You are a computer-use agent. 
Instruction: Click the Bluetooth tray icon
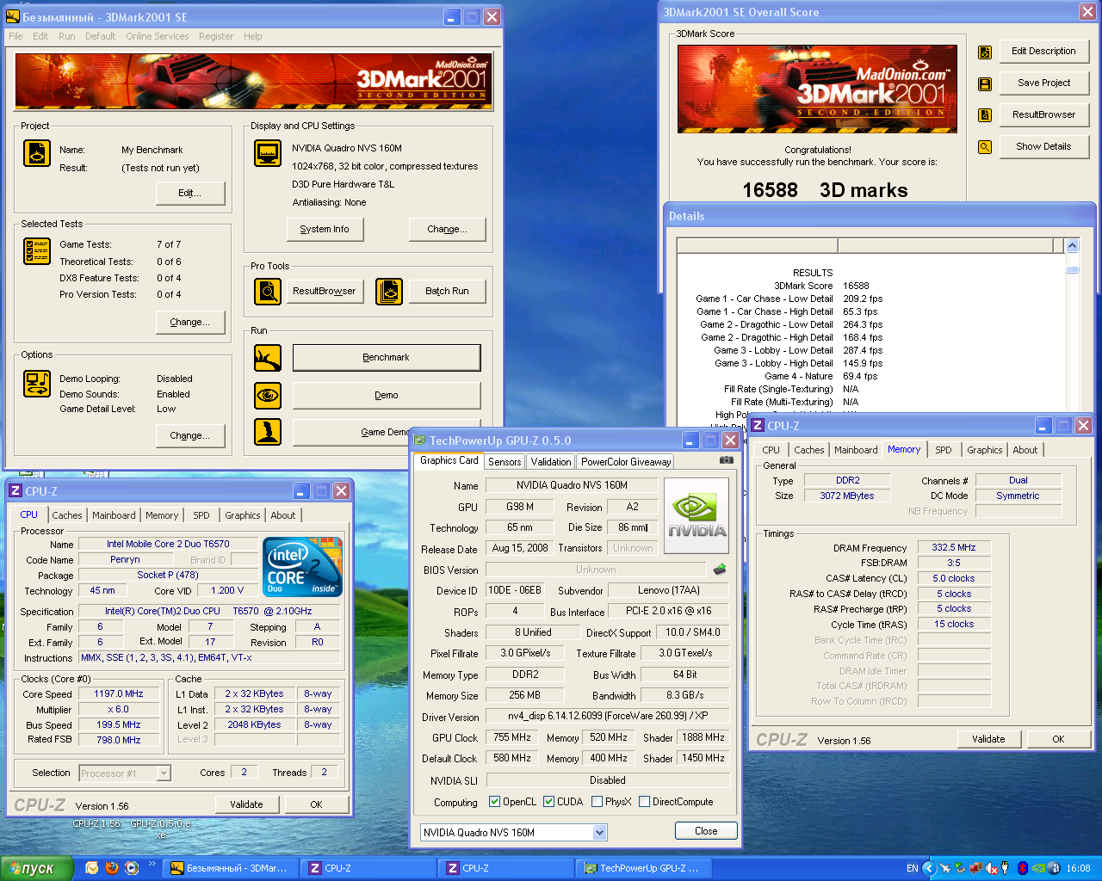[x=1022, y=868]
